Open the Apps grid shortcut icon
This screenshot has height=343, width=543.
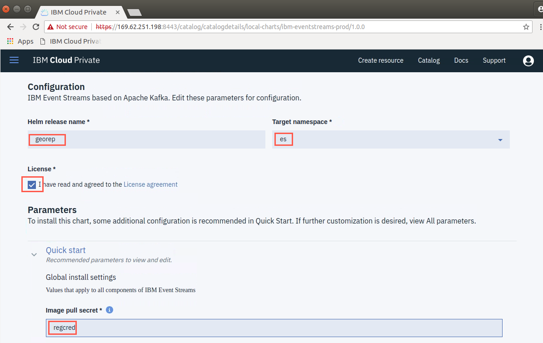pos(10,41)
